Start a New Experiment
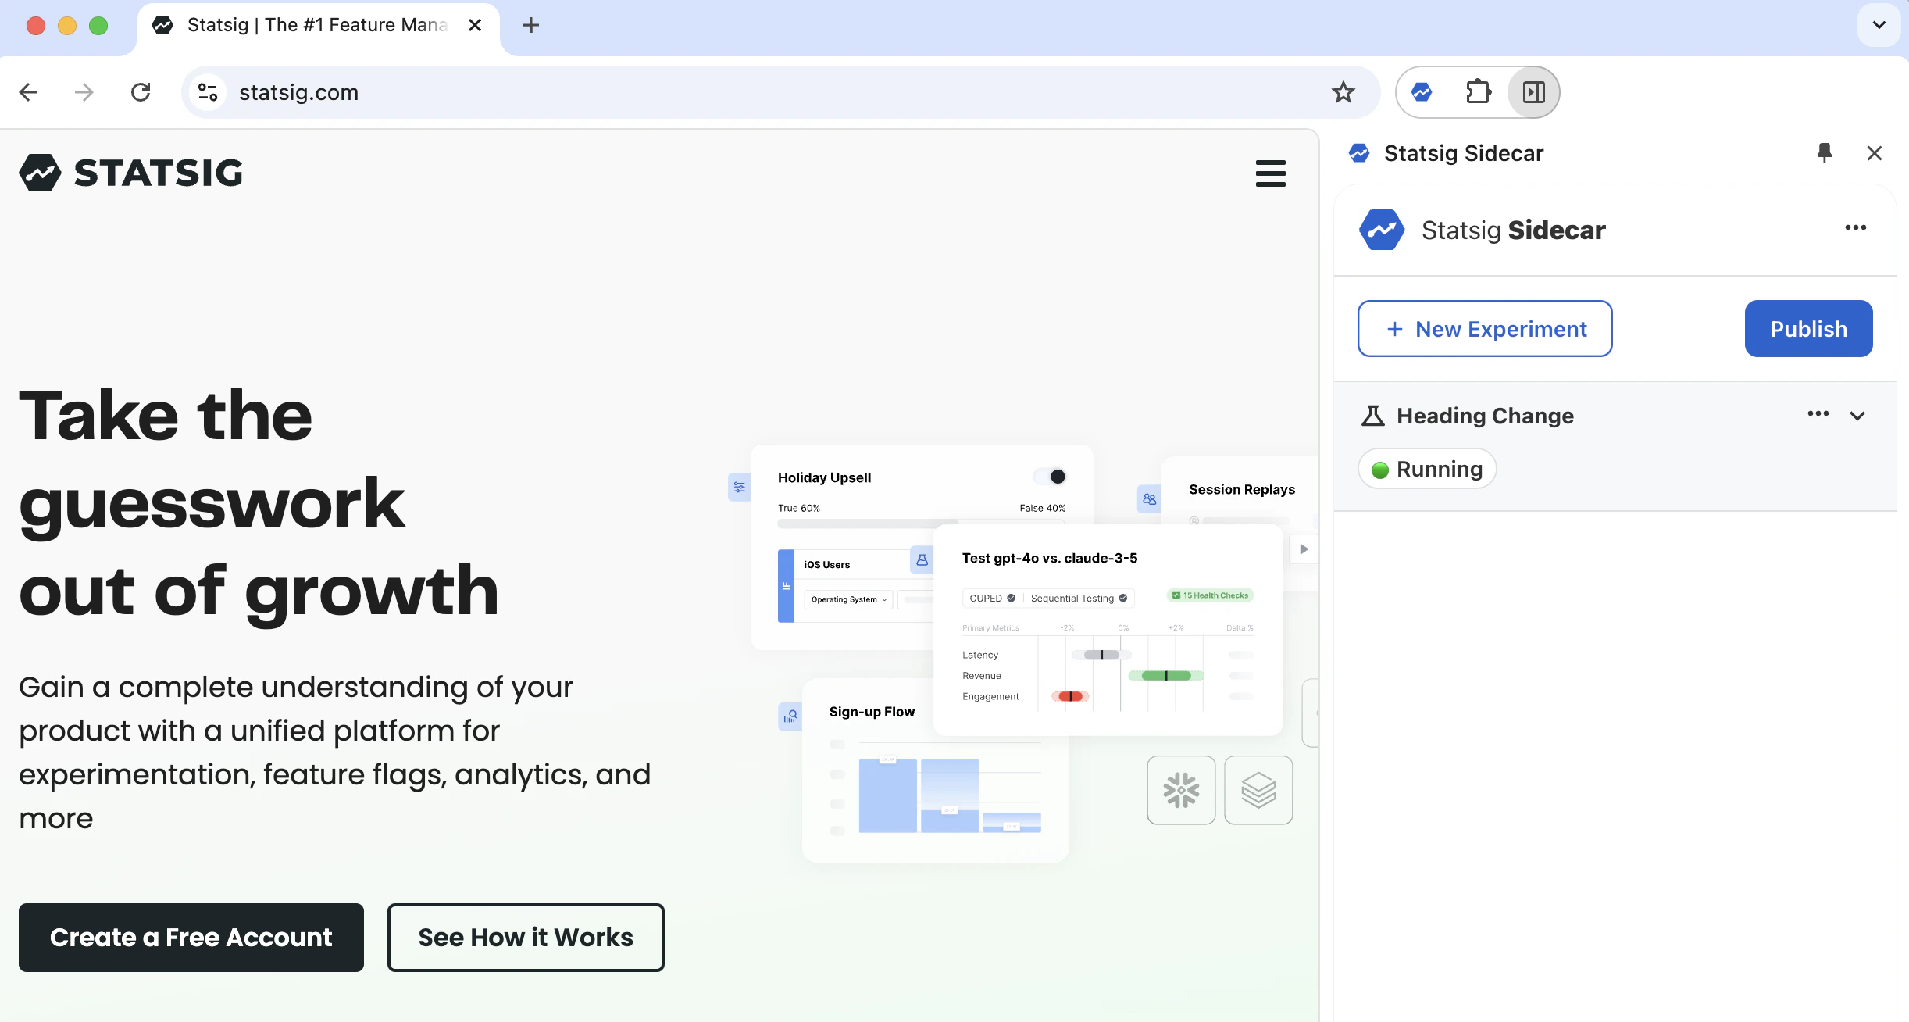1909x1022 pixels. [x=1483, y=328]
